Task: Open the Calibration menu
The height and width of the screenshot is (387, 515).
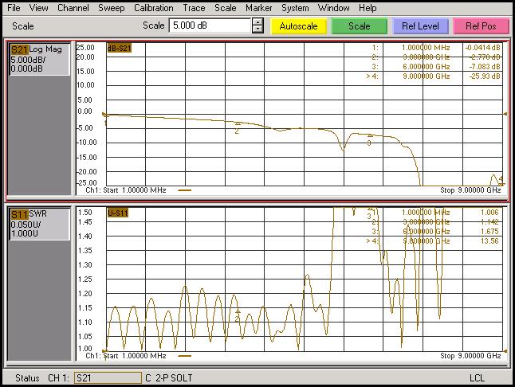Action: (x=153, y=8)
